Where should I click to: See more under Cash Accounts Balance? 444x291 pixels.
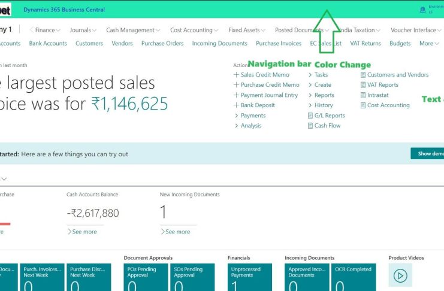pyautogui.click(x=82, y=232)
